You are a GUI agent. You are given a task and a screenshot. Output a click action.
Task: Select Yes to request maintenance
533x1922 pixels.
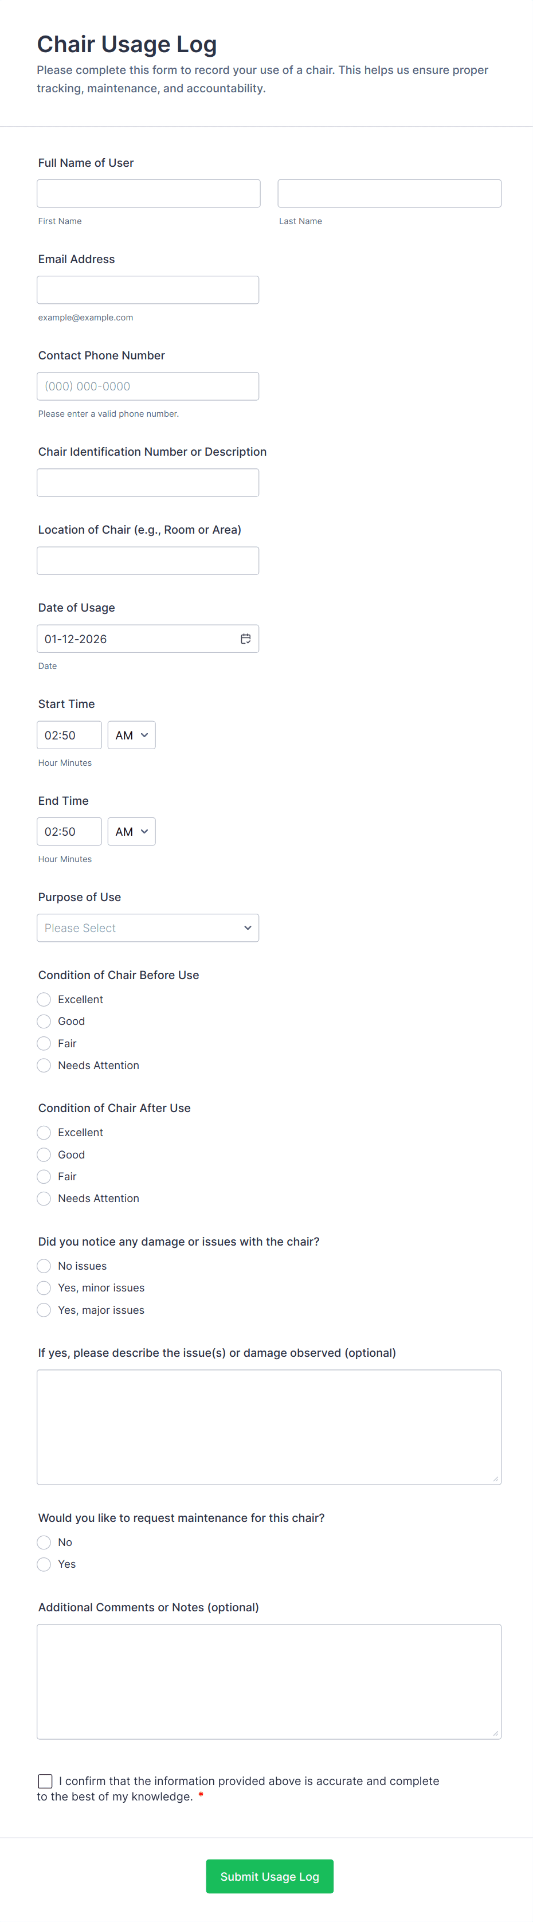click(x=44, y=1564)
